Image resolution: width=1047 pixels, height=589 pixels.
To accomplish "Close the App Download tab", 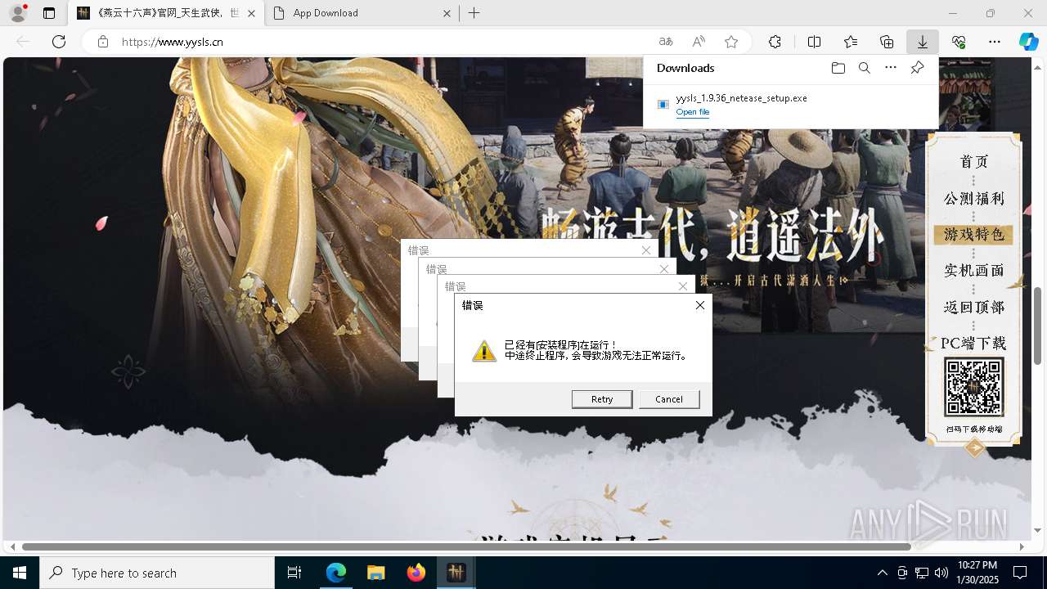I will coord(447,13).
